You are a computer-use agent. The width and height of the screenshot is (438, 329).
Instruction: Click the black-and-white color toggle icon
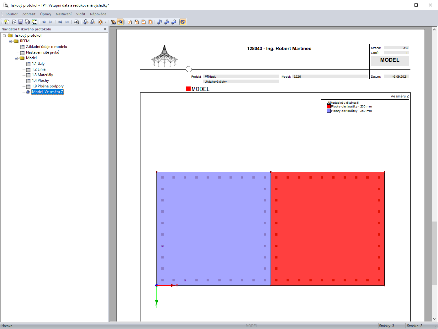(34, 22)
